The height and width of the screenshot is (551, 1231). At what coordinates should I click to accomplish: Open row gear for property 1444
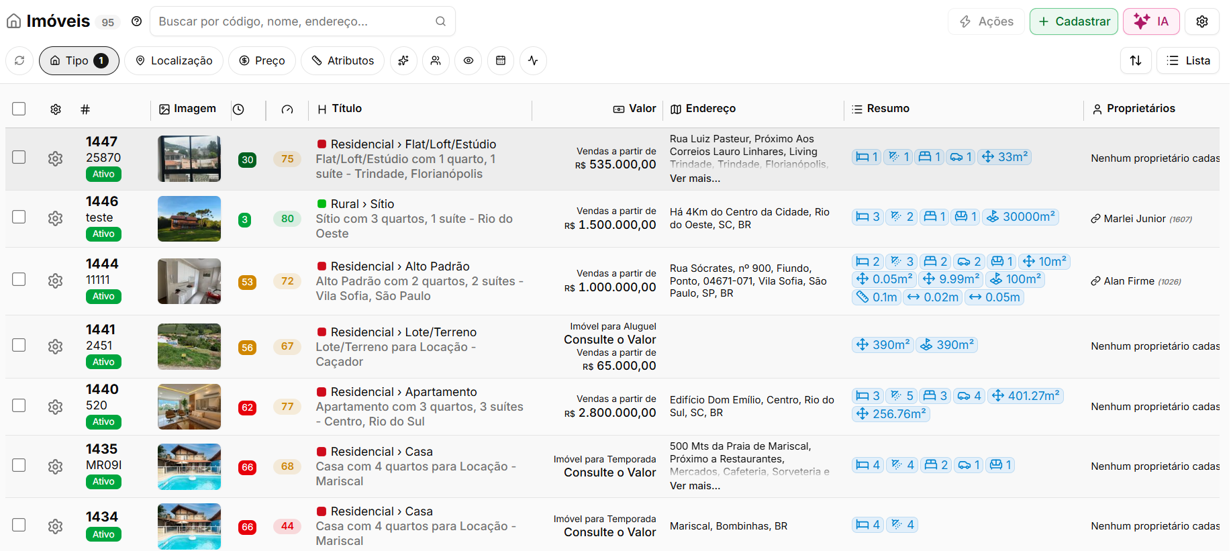pyautogui.click(x=56, y=281)
